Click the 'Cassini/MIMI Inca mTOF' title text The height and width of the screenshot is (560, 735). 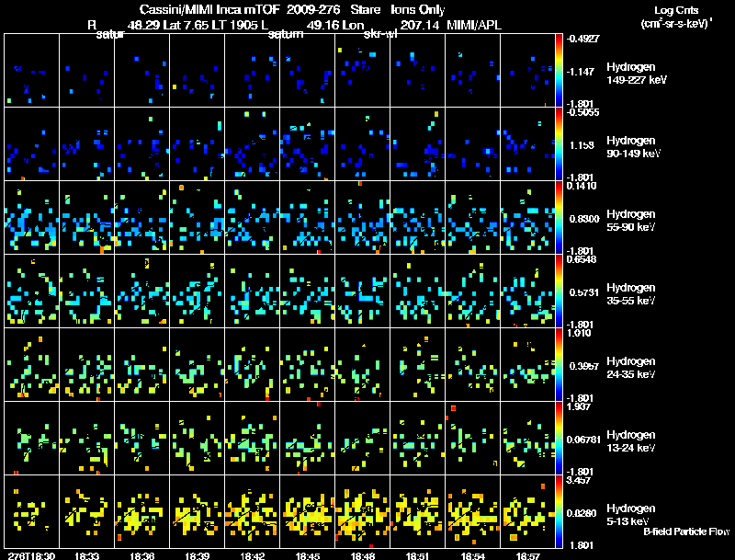(209, 10)
